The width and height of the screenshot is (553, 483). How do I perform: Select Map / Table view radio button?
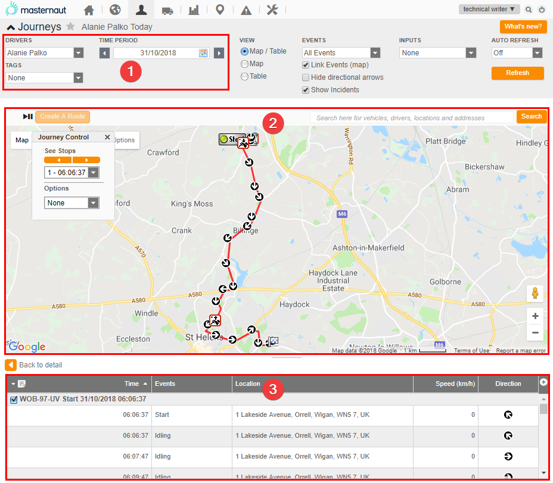coord(244,51)
